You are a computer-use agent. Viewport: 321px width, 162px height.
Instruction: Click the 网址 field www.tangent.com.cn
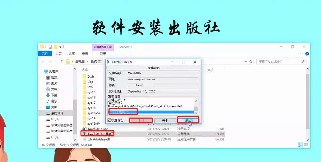(163, 79)
